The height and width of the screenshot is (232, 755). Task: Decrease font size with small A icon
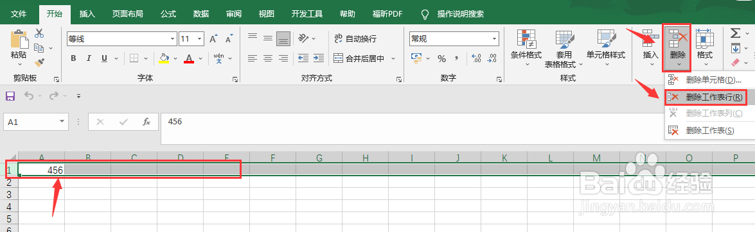click(x=229, y=39)
